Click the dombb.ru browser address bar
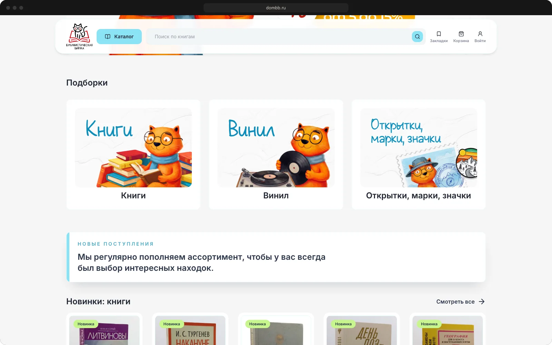 276,8
